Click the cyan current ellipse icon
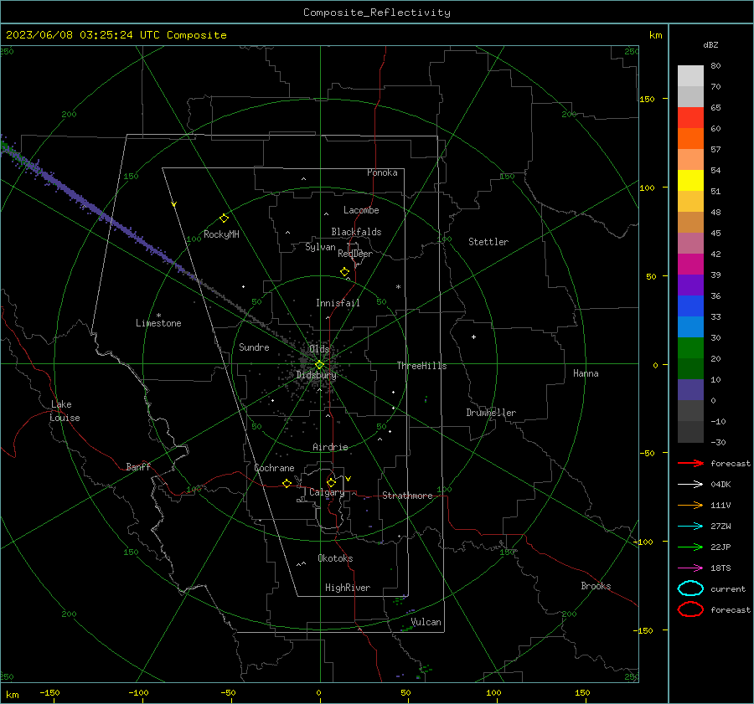This screenshot has height=704, width=754. click(x=690, y=588)
